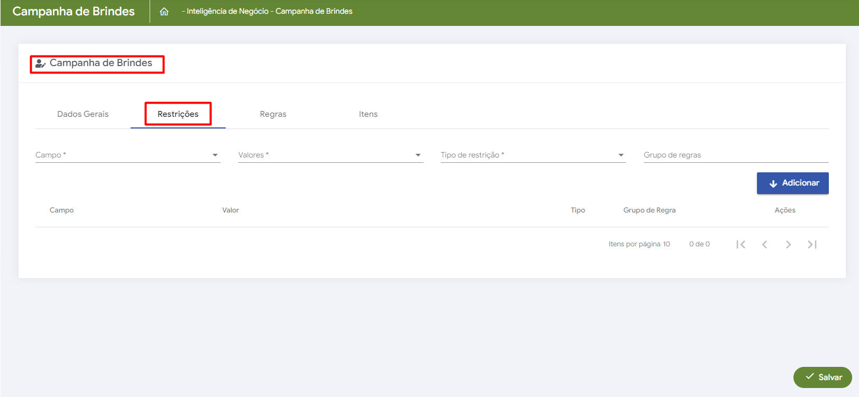Open the Valores dropdown
859x397 pixels.
point(330,155)
